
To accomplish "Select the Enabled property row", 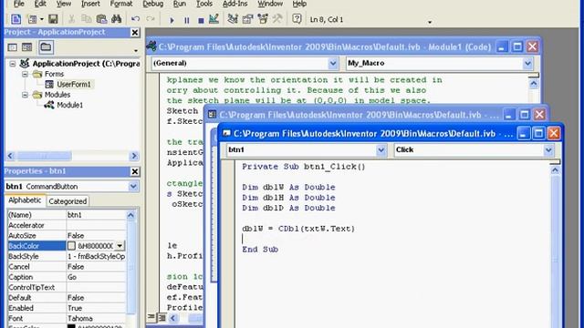I will coord(67,308).
